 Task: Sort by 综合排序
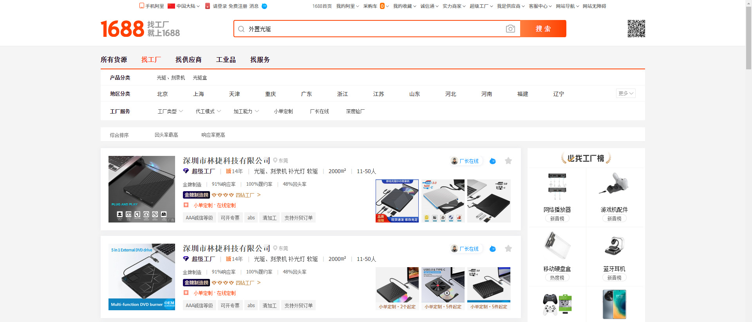click(x=119, y=135)
